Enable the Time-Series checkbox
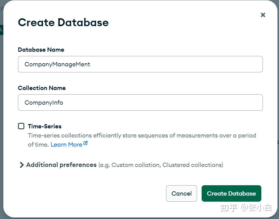 21,126
